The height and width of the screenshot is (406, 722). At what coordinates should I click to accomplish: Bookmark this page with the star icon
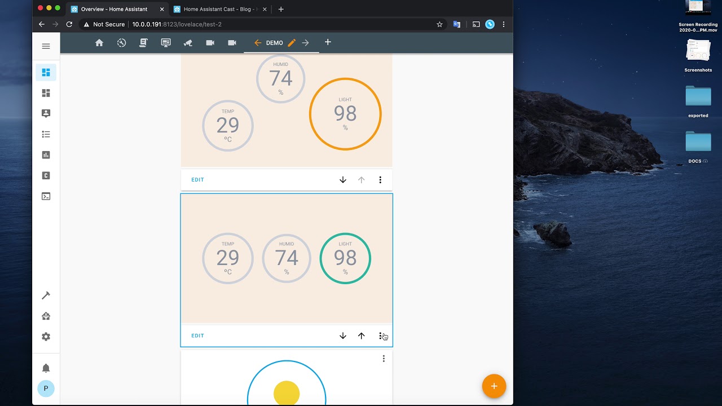(x=439, y=24)
